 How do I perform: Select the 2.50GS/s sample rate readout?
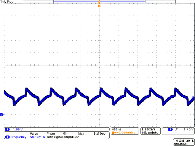[x=148, y=129]
